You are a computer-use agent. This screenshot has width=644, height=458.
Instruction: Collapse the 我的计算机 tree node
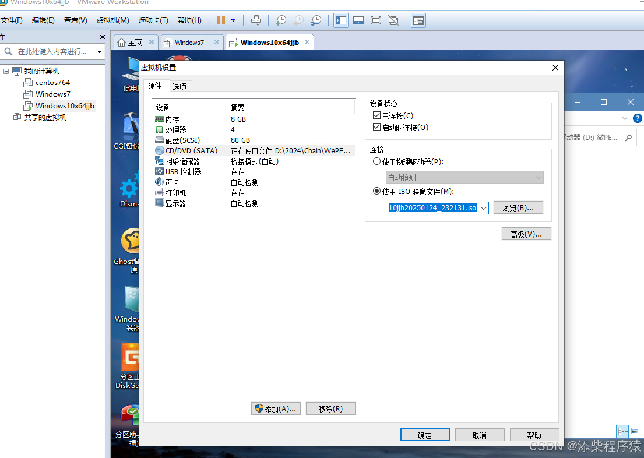[6, 71]
